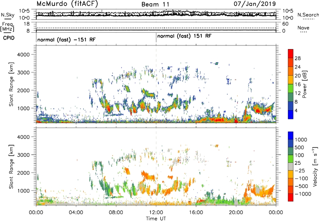
Task: Click the '12:00' time axis label
Action: (156, 213)
